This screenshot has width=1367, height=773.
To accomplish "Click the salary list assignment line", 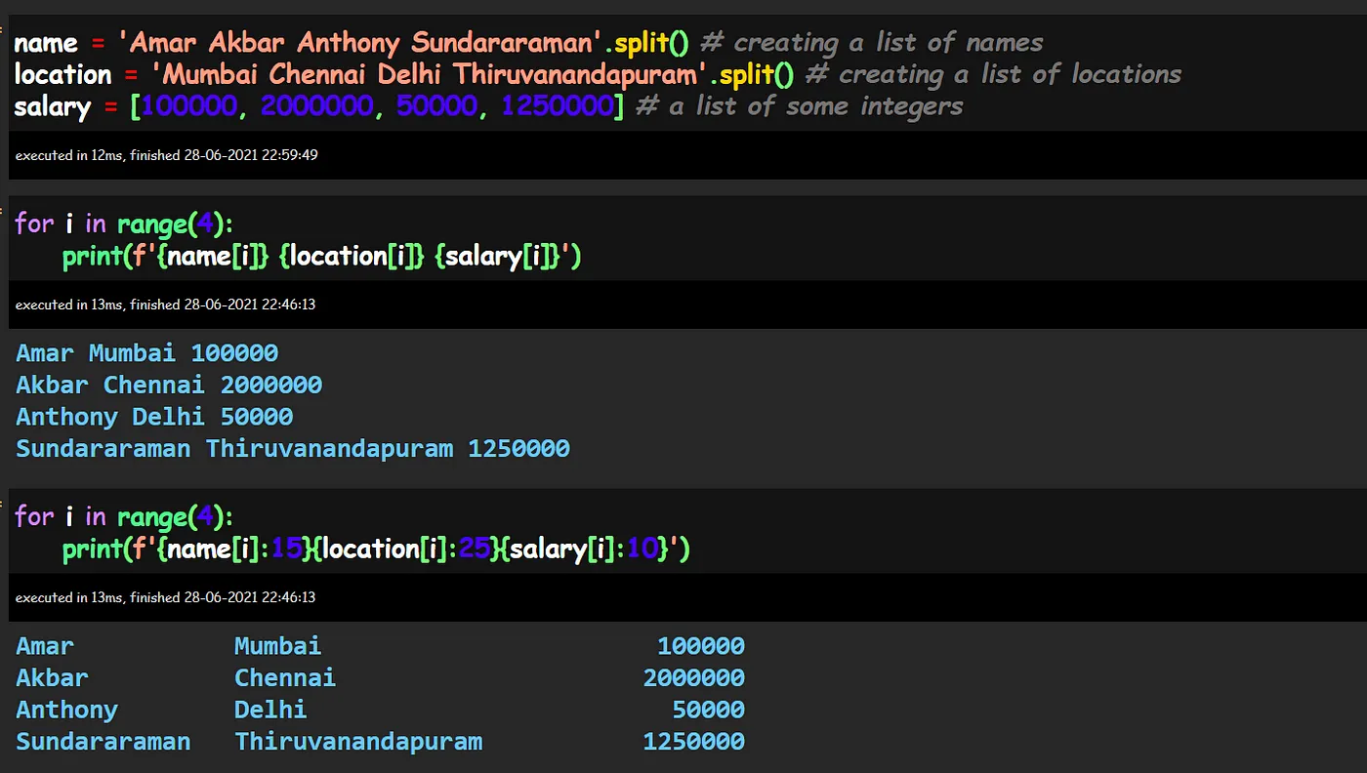I will (317, 106).
